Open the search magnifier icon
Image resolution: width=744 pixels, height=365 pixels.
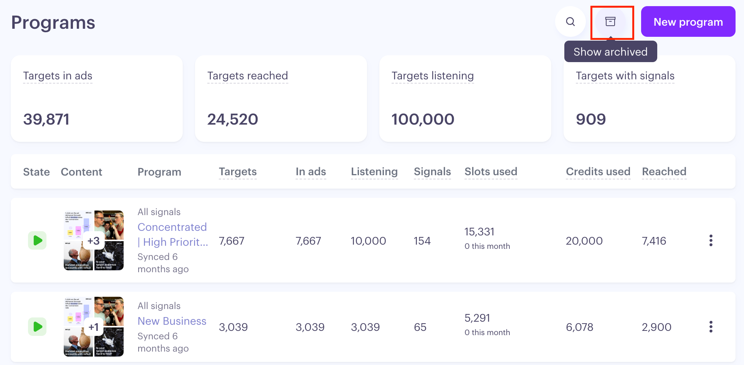pos(570,21)
